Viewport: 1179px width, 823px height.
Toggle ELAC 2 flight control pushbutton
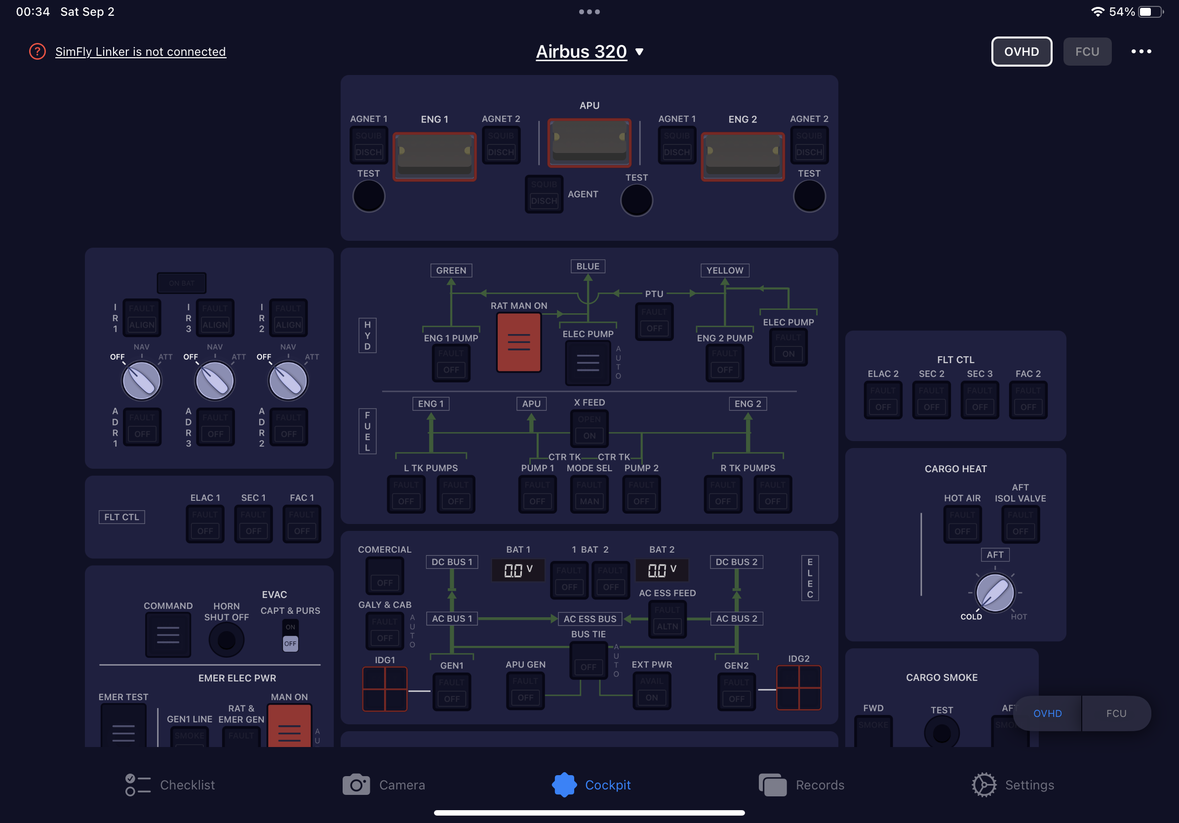point(883,400)
